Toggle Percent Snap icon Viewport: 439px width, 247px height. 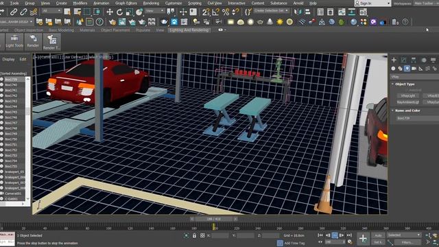[226, 12]
